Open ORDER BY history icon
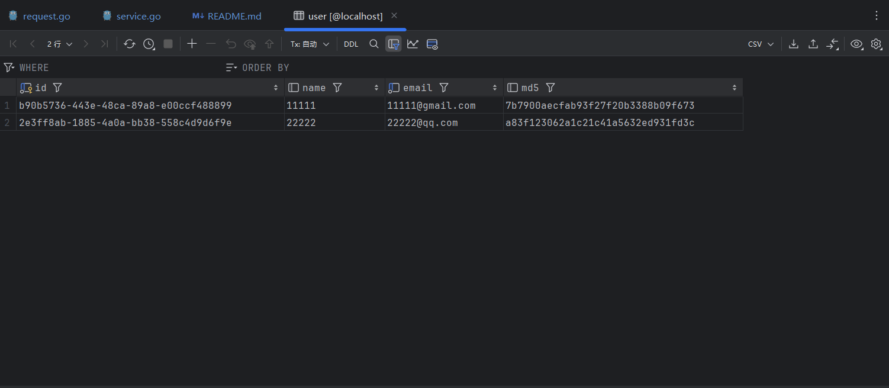889x388 pixels. [x=231, y=67]
